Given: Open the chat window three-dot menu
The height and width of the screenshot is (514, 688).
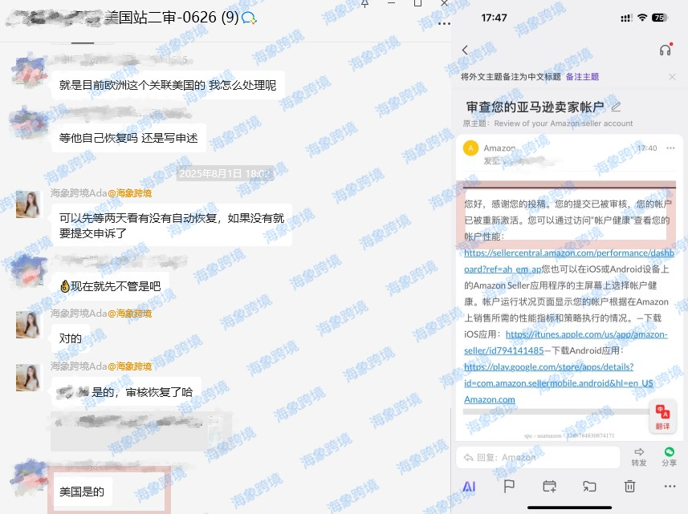Looking at the screenshot, I should point(444,24).
